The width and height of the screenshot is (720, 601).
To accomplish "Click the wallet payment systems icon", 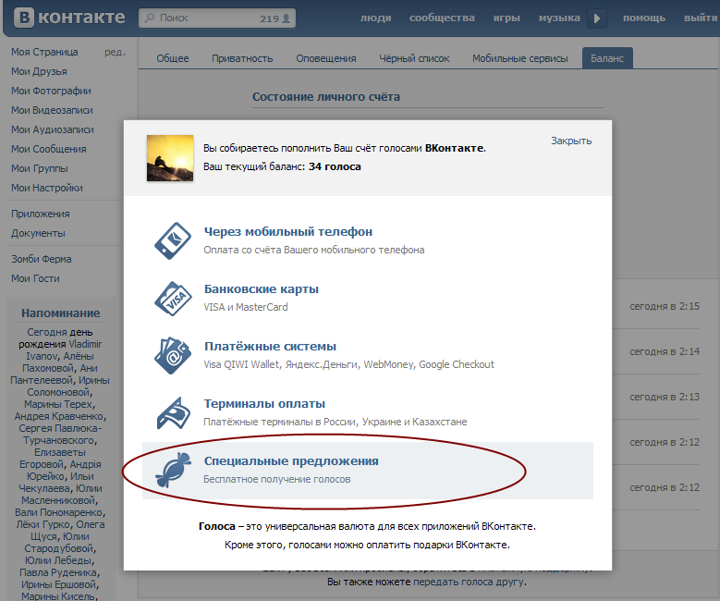I will click(x=173, y=356).
